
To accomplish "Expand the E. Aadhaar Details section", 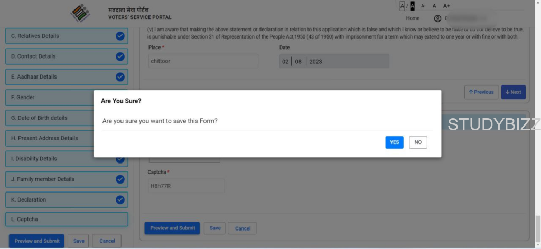I will coord(58,77).
